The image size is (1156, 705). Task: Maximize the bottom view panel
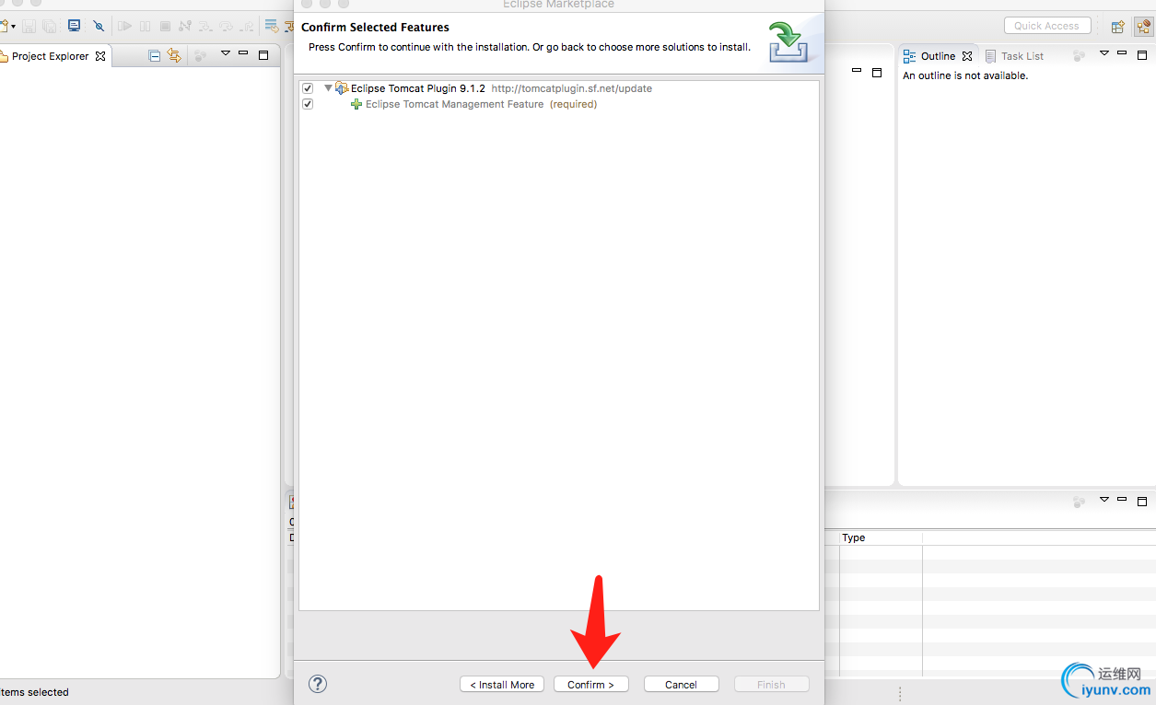[x=1142, y=502]
